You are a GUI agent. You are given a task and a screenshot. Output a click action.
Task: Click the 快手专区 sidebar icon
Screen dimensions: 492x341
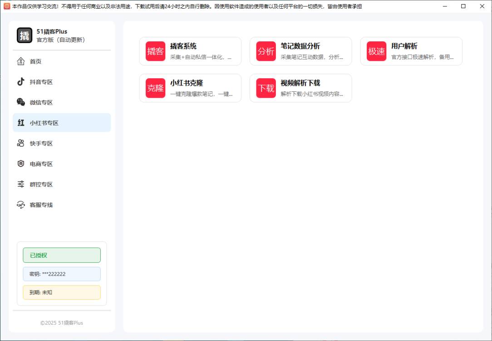20,143
